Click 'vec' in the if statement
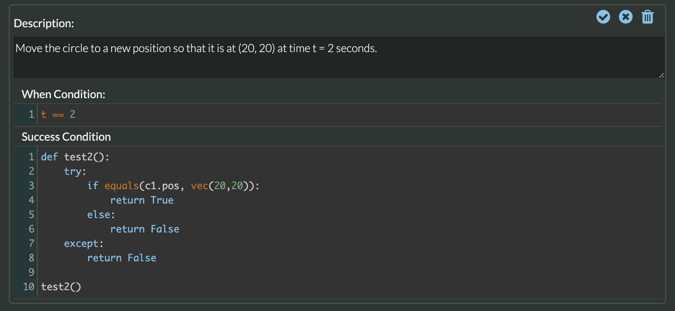675x311 pixels. (199, 186)
